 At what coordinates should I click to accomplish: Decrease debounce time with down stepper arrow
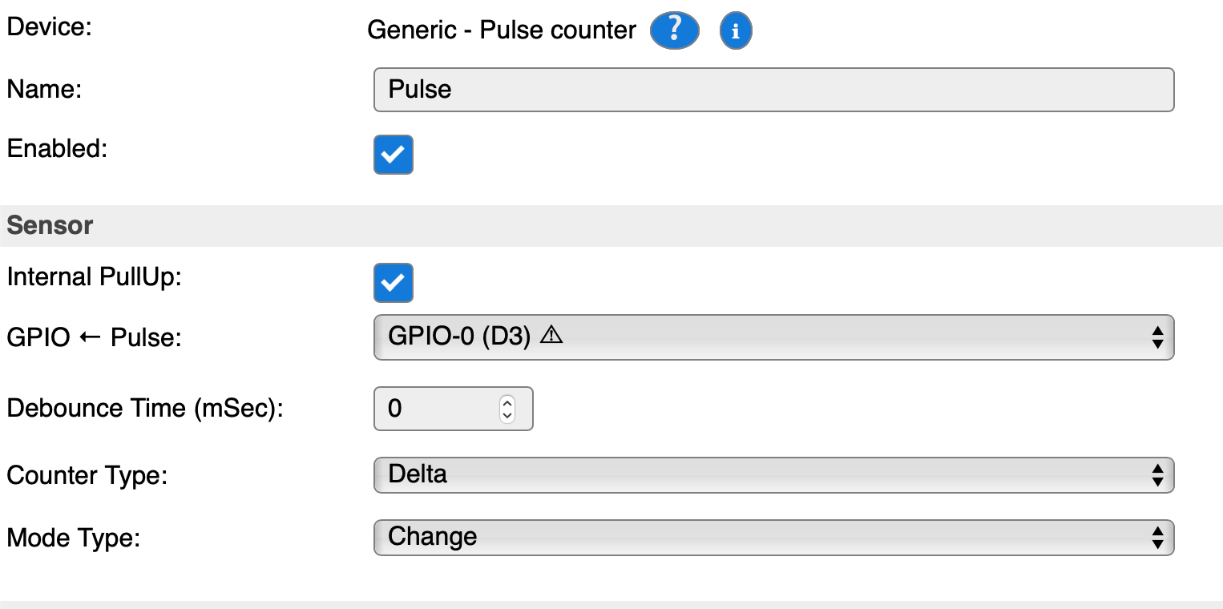coord(507,416)
